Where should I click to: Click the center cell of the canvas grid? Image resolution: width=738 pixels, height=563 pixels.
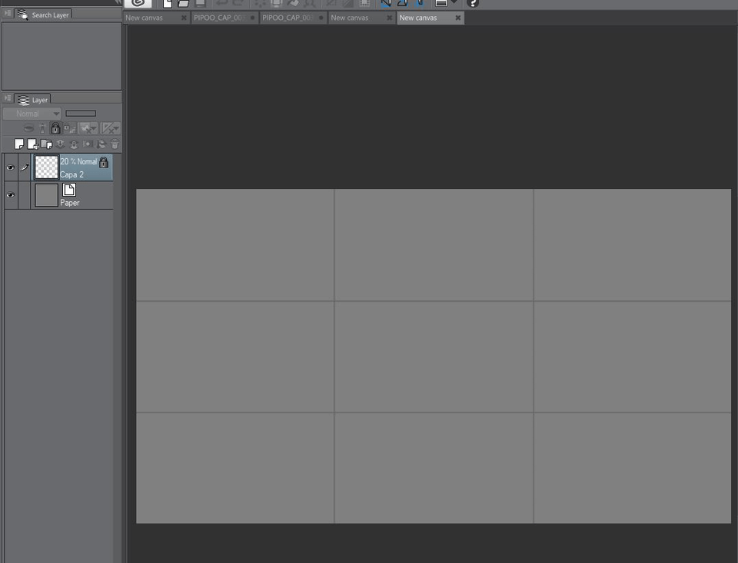(434, 356)
